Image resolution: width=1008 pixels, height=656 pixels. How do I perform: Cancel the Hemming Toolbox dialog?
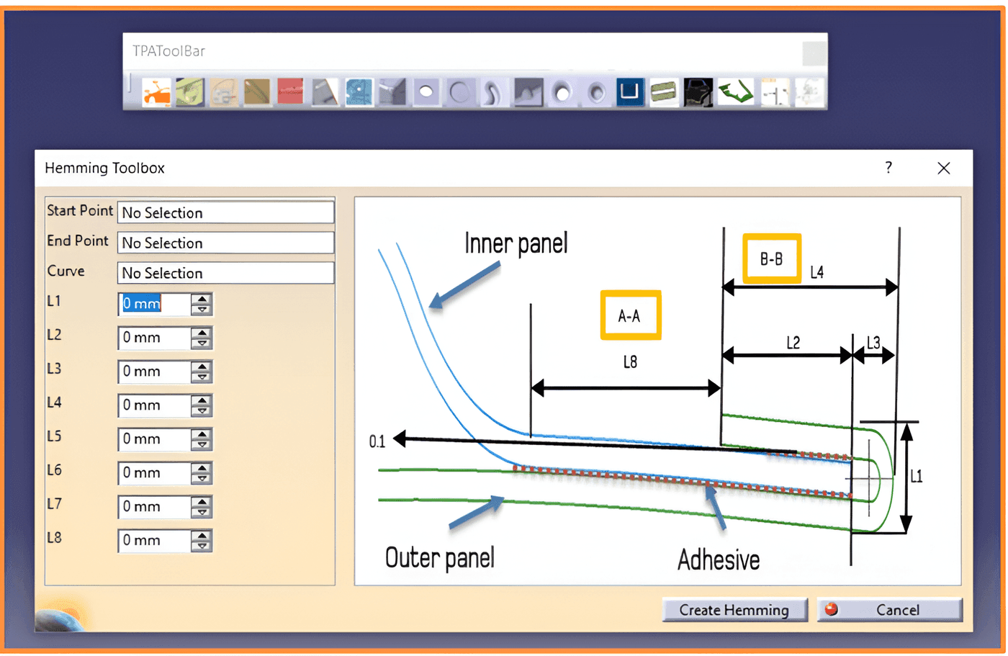[890, 610]
